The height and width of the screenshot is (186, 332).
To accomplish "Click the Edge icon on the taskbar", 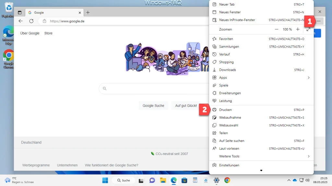I will click(174, 180).
